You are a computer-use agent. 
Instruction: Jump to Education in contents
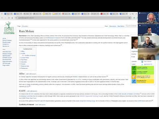point(24,62)
